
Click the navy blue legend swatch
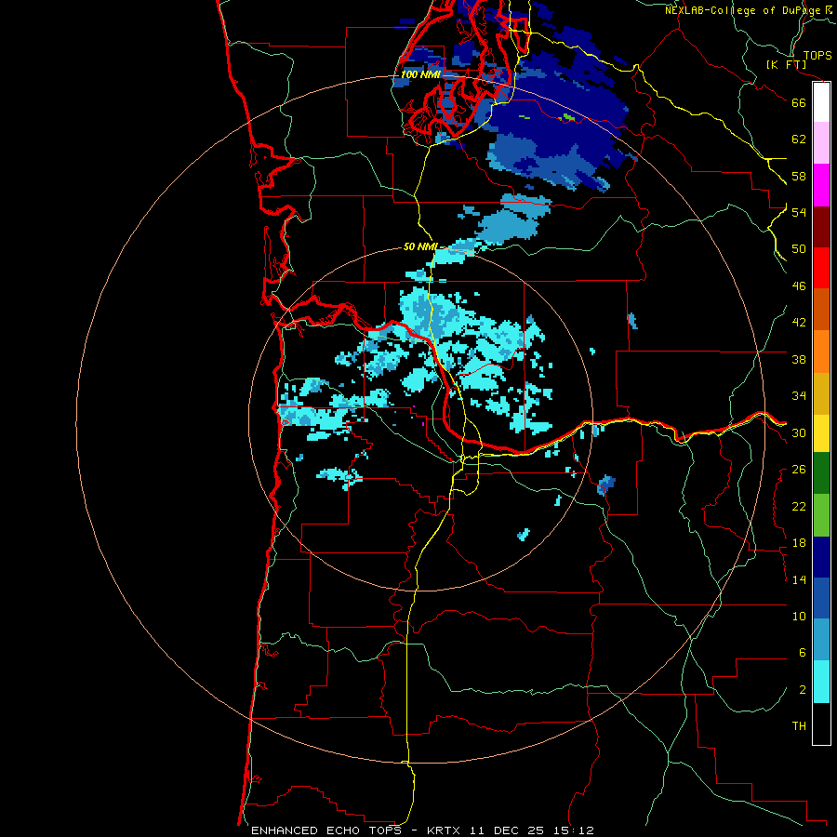pyautogui.click(x=821, y=557)
